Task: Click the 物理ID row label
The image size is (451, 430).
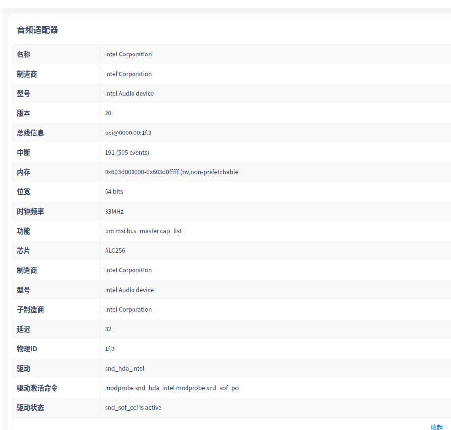Action: pos(27,349)
